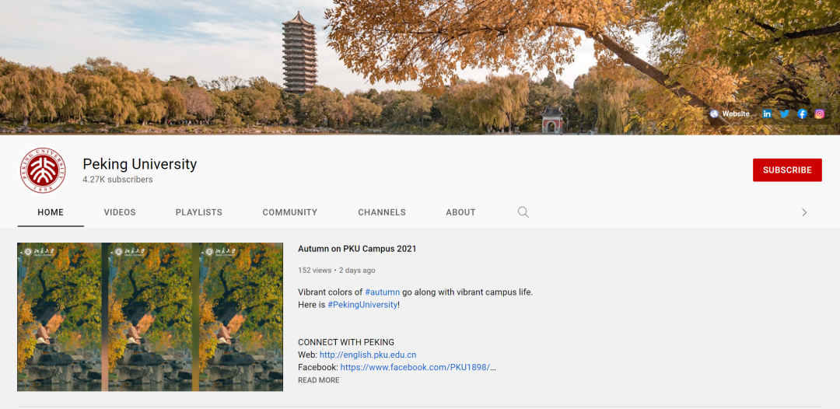Open the Instagram icon in banner
The width and height of the screenshot is (840, 409).
click(819, 114)
